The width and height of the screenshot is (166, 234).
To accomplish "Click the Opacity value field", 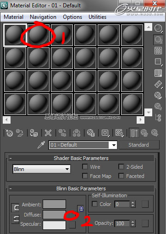I will (122, 223).
